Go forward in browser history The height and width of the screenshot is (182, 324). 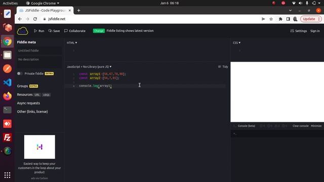[27, 19]
